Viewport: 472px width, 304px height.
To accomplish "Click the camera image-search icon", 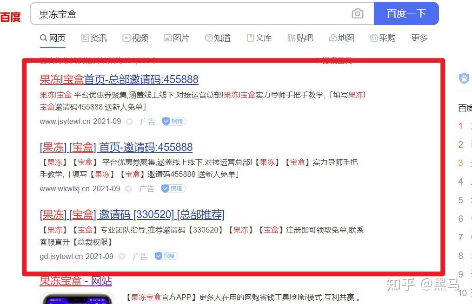I will (357, 13).
